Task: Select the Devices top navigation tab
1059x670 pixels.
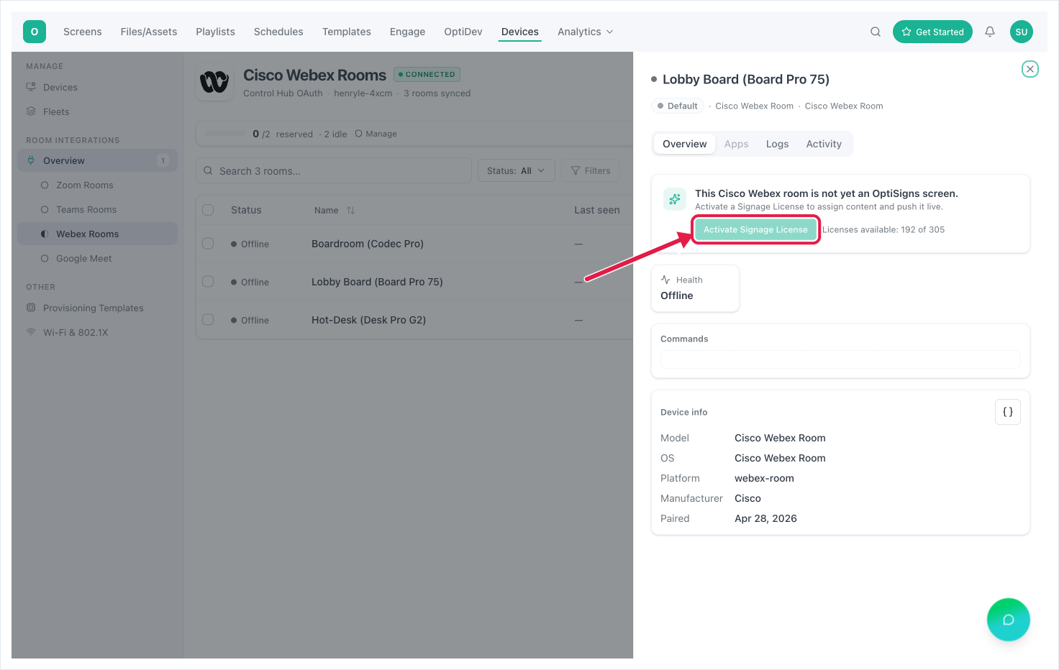Action: pos(520,32)
